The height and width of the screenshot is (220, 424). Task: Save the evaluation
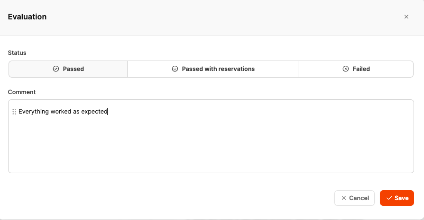pyautogui.click(x=397, y=198)
